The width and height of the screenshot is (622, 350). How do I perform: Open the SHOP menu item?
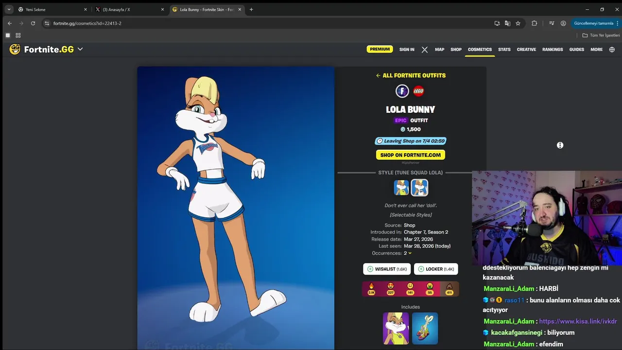[x=456, y=50]
